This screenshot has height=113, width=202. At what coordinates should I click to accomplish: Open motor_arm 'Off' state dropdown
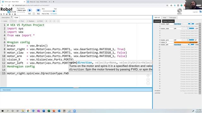(x=178, y=40)
